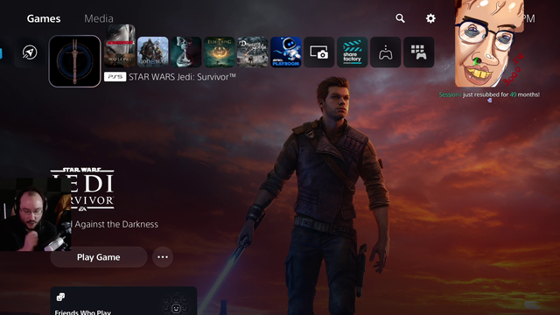Open the Friends Who Play card
The width and height of the screenshot is (560, 315).
123,301
